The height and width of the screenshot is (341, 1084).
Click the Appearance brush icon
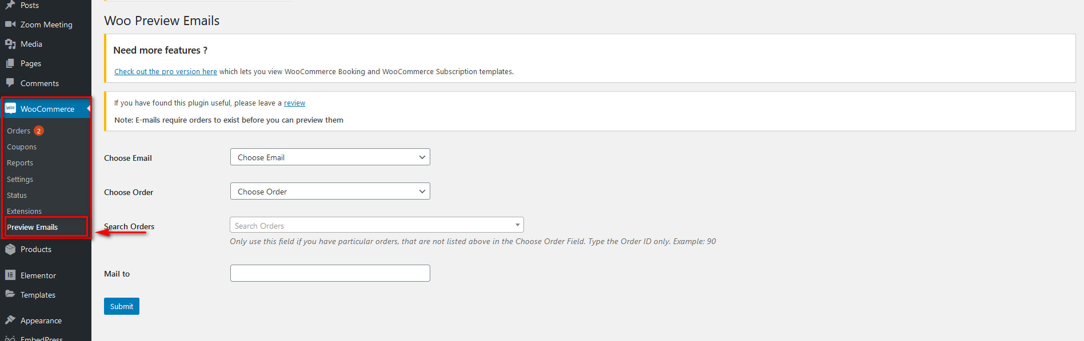click(10, 320)
